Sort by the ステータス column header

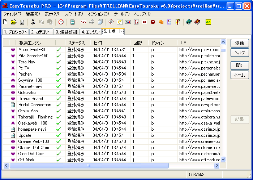(78, 43)
